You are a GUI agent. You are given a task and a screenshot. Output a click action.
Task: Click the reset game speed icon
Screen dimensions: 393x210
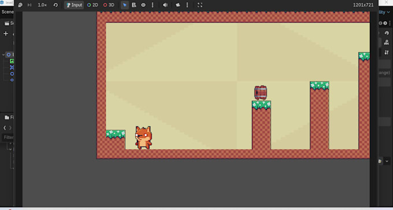pyautogui.click(x=55, y=5)
